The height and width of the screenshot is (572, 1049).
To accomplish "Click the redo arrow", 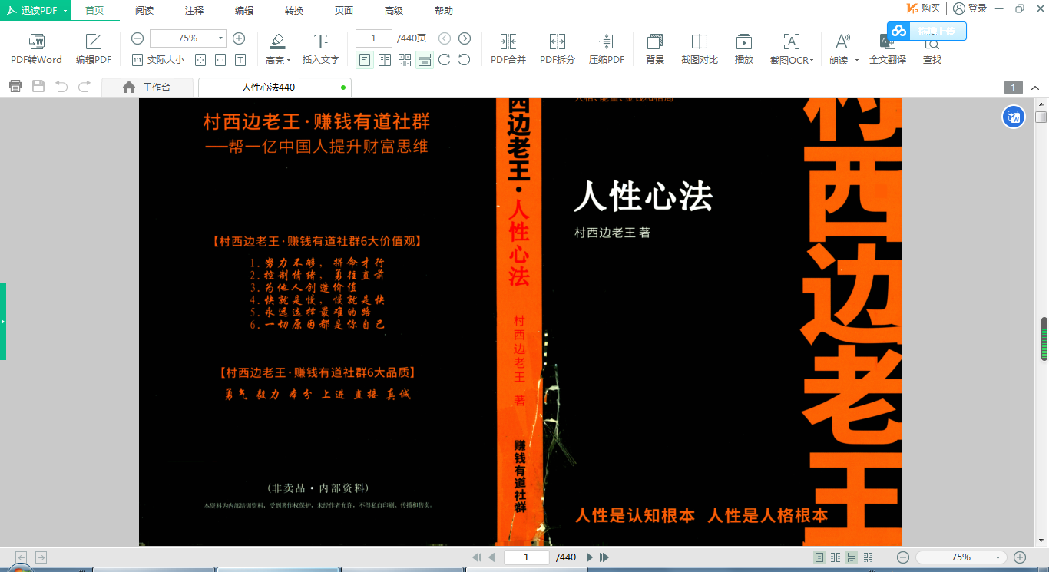I will click(x=84, y=87).
